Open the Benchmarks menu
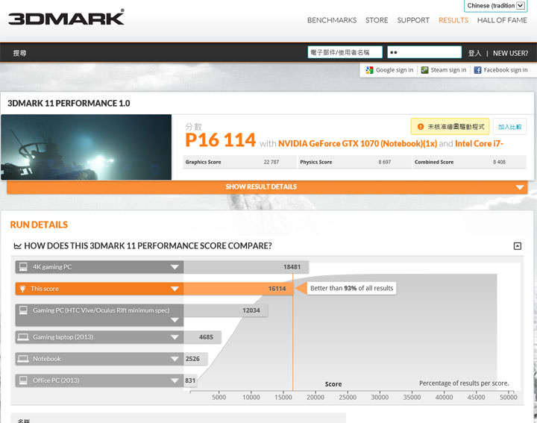This screenshot has height=423, width=537. (332, 20)
